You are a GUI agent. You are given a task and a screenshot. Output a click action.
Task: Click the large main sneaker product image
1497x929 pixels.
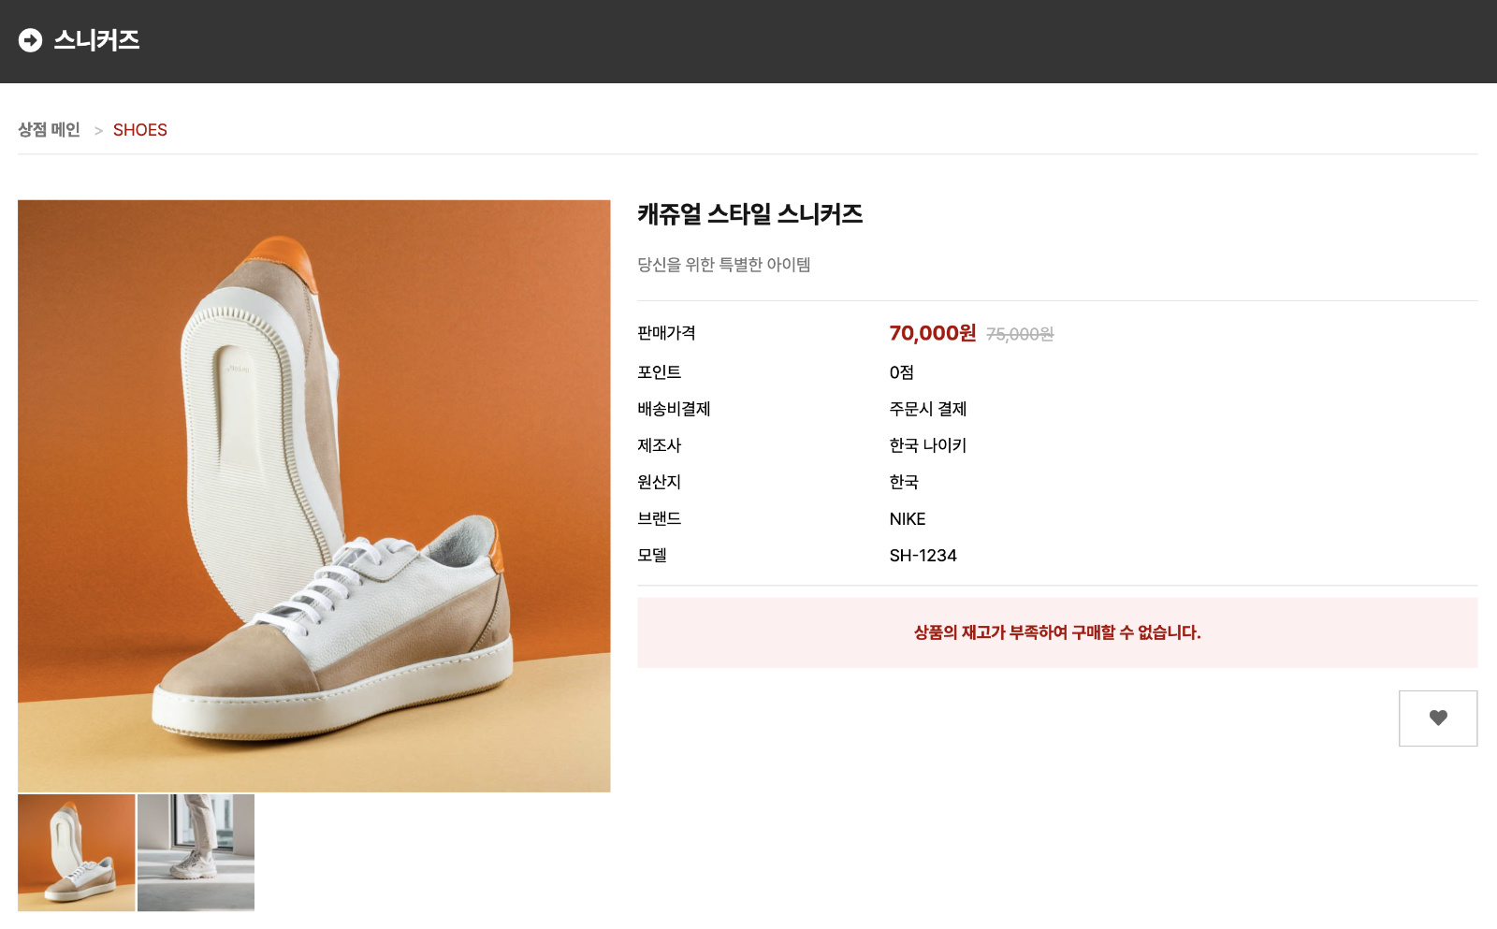[x=314, y=496]
